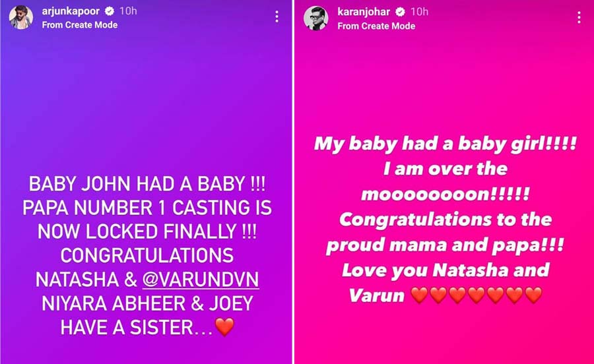
Task: Tap the @VARUNDVN mention link
Action: 201,280
